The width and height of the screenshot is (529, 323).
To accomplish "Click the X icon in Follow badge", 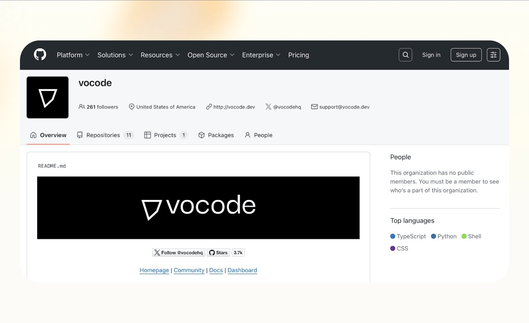I will tap(157, 253).
